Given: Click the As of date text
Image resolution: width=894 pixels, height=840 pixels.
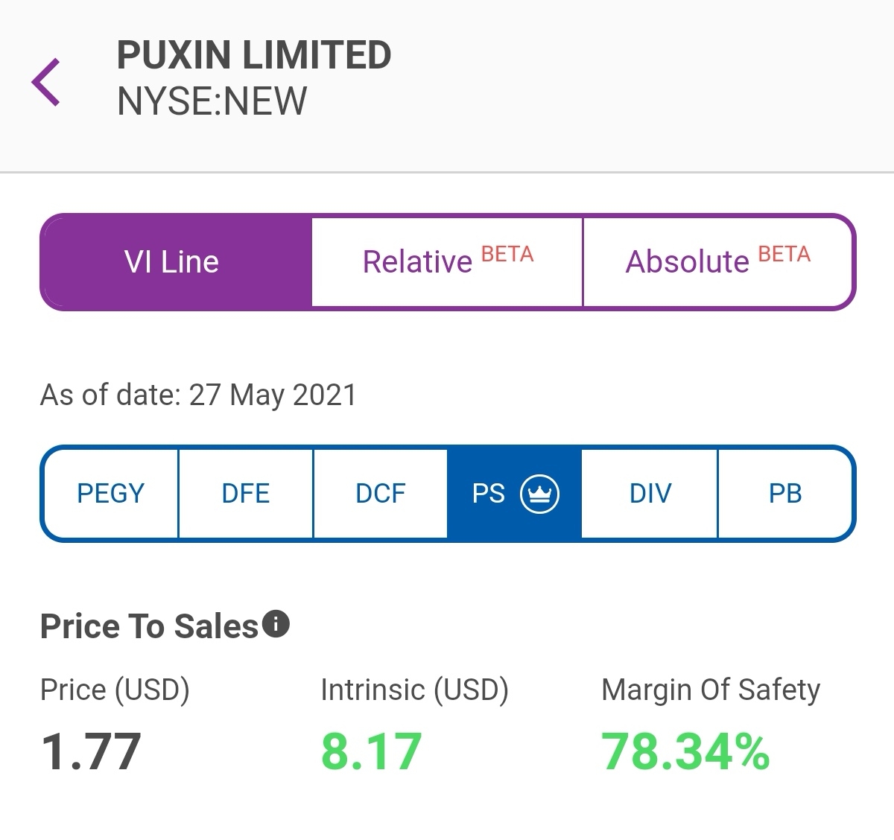Looking at the screenshot, I should pos(198,395).
